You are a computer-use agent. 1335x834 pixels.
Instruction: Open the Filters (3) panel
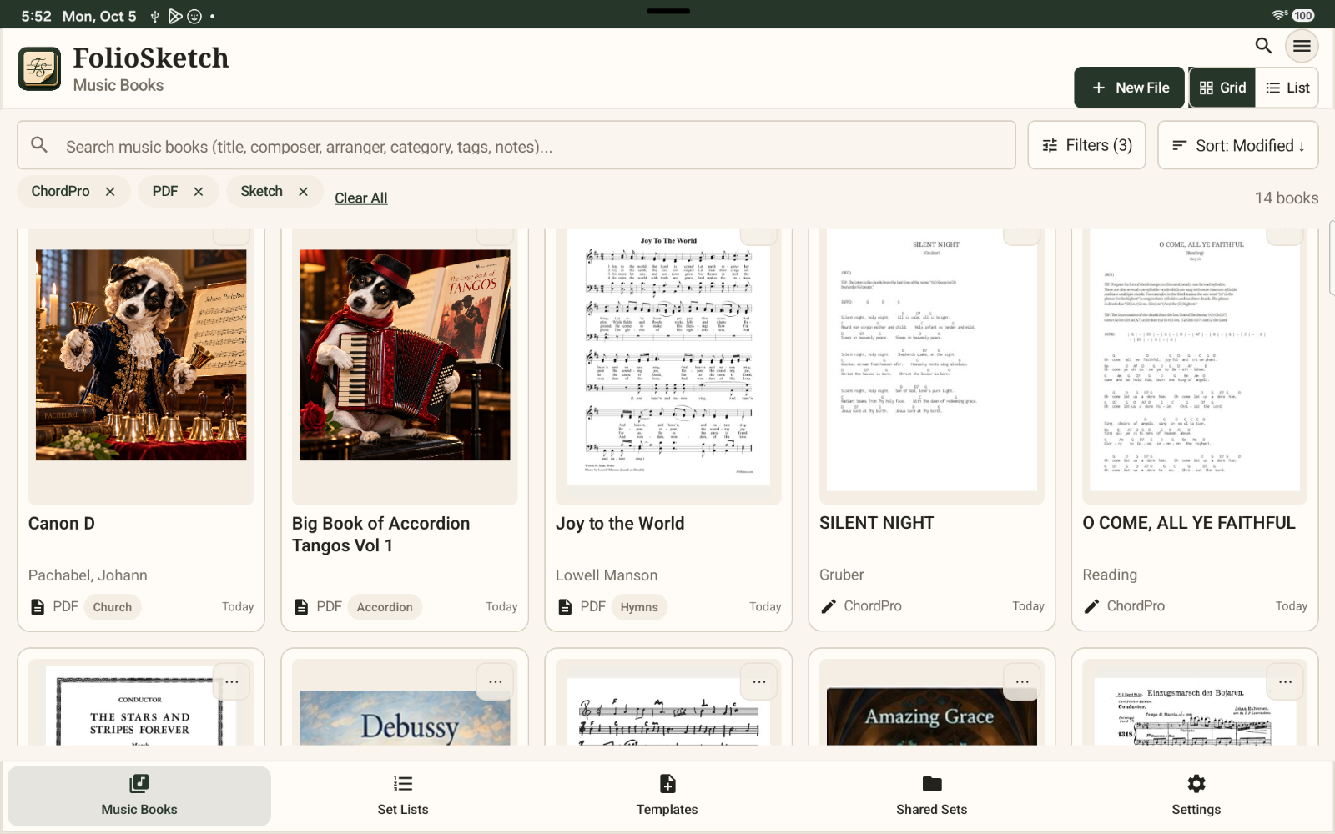pyautogui.click(x=1086, y=145)
